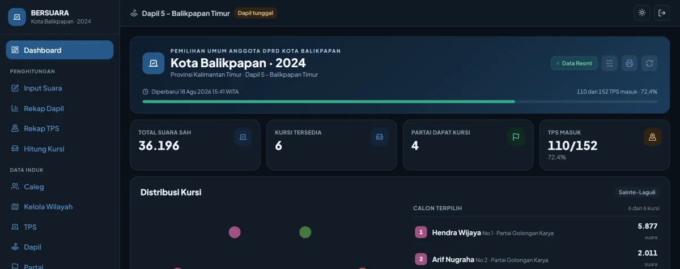Click the refresh data icon

[649, 63]
